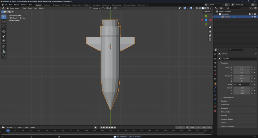The height and width of the screenshot is (138, 258).
Task: Open the File menu
Action: point(6,5)
